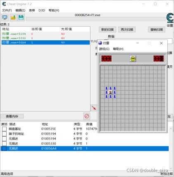
Task: Click the 地址 column header in results
Action: coord(15,29)
